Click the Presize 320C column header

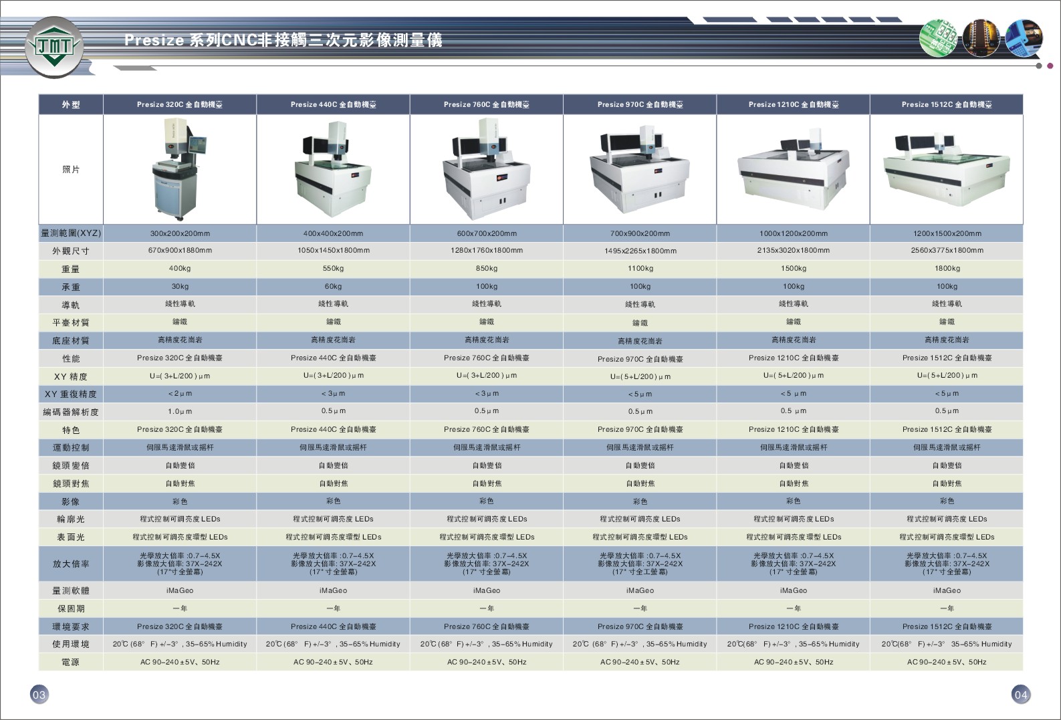point(179,104)
